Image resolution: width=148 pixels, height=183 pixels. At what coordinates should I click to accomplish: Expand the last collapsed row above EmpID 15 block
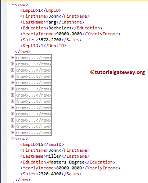pos(12,133)
